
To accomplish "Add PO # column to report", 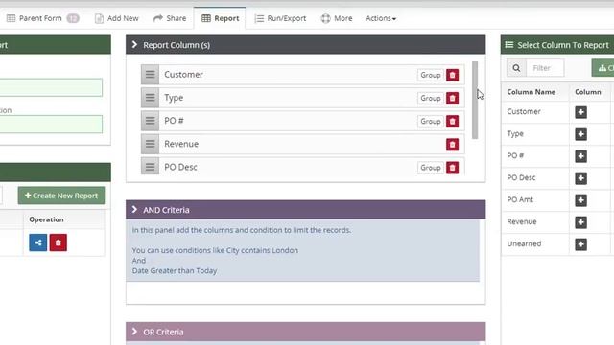I will click(x=580, y=156).
